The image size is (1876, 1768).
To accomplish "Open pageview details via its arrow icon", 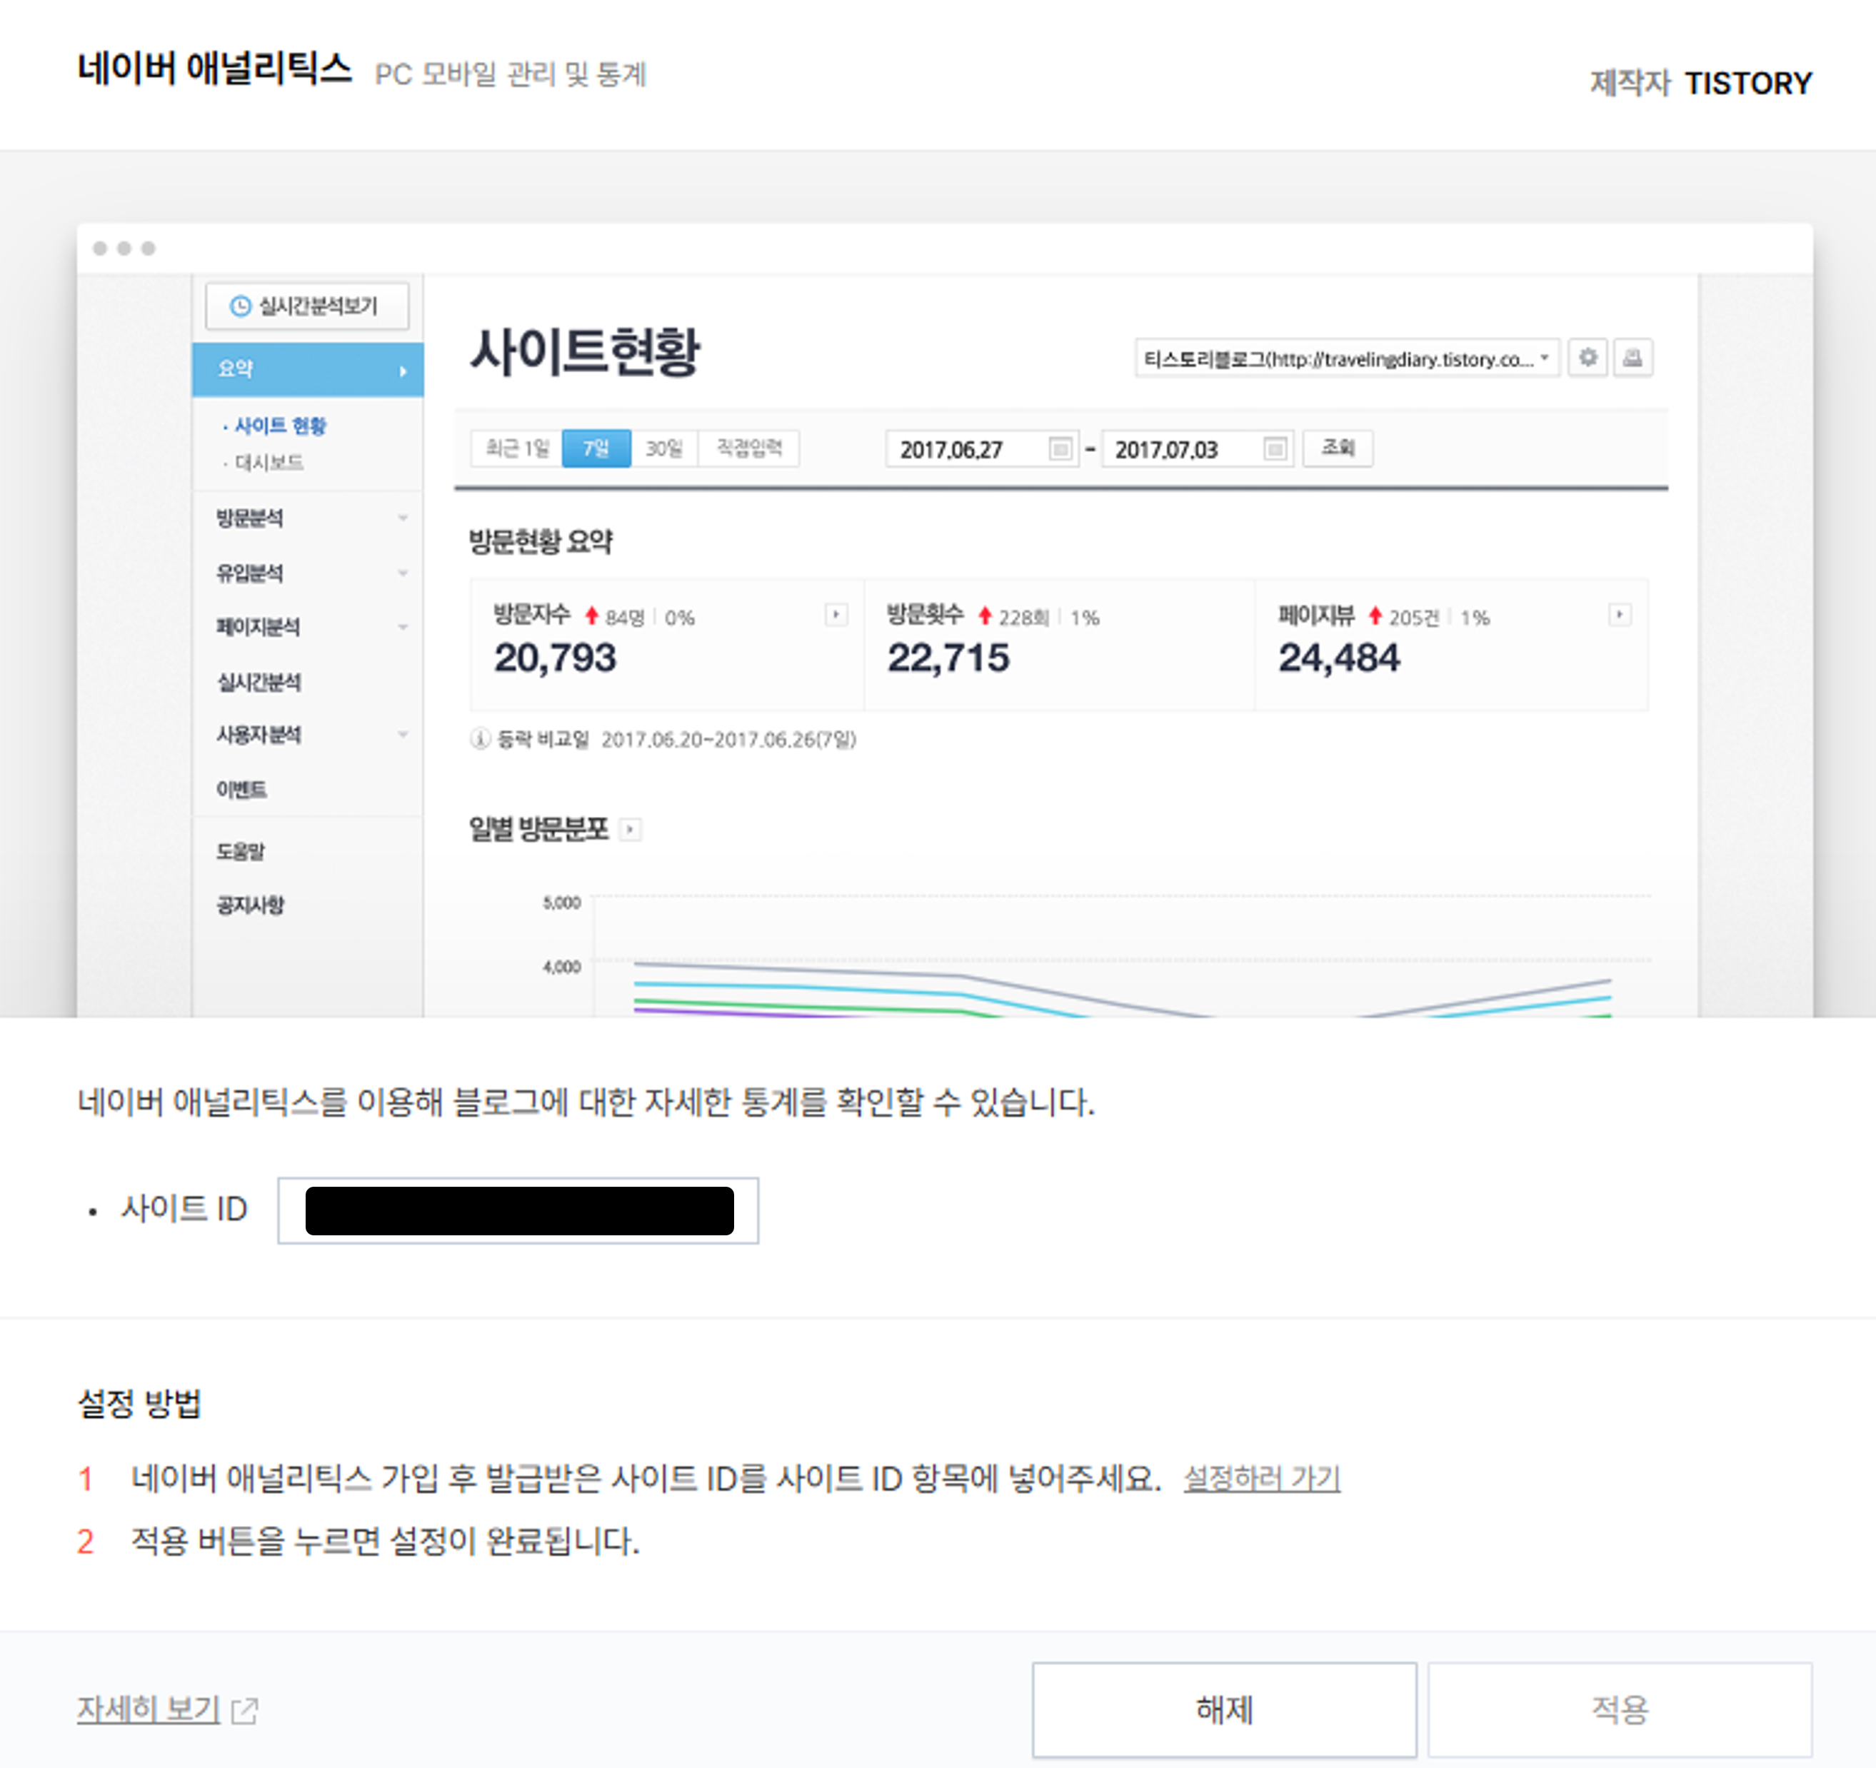I will click(1621, 614).
